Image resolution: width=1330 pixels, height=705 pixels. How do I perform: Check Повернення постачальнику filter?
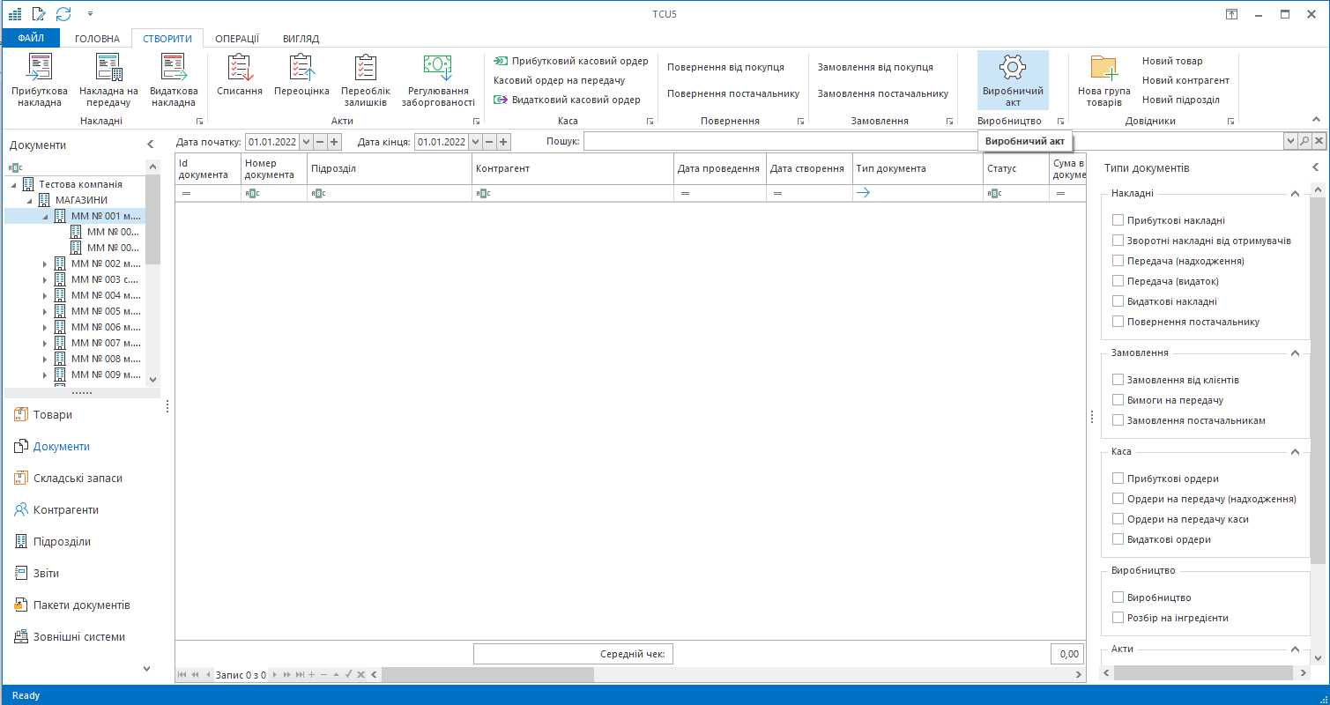(1118, 322)
